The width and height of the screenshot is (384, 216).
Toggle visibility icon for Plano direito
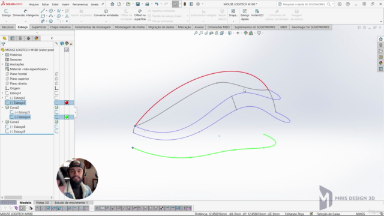pos(56,83)
